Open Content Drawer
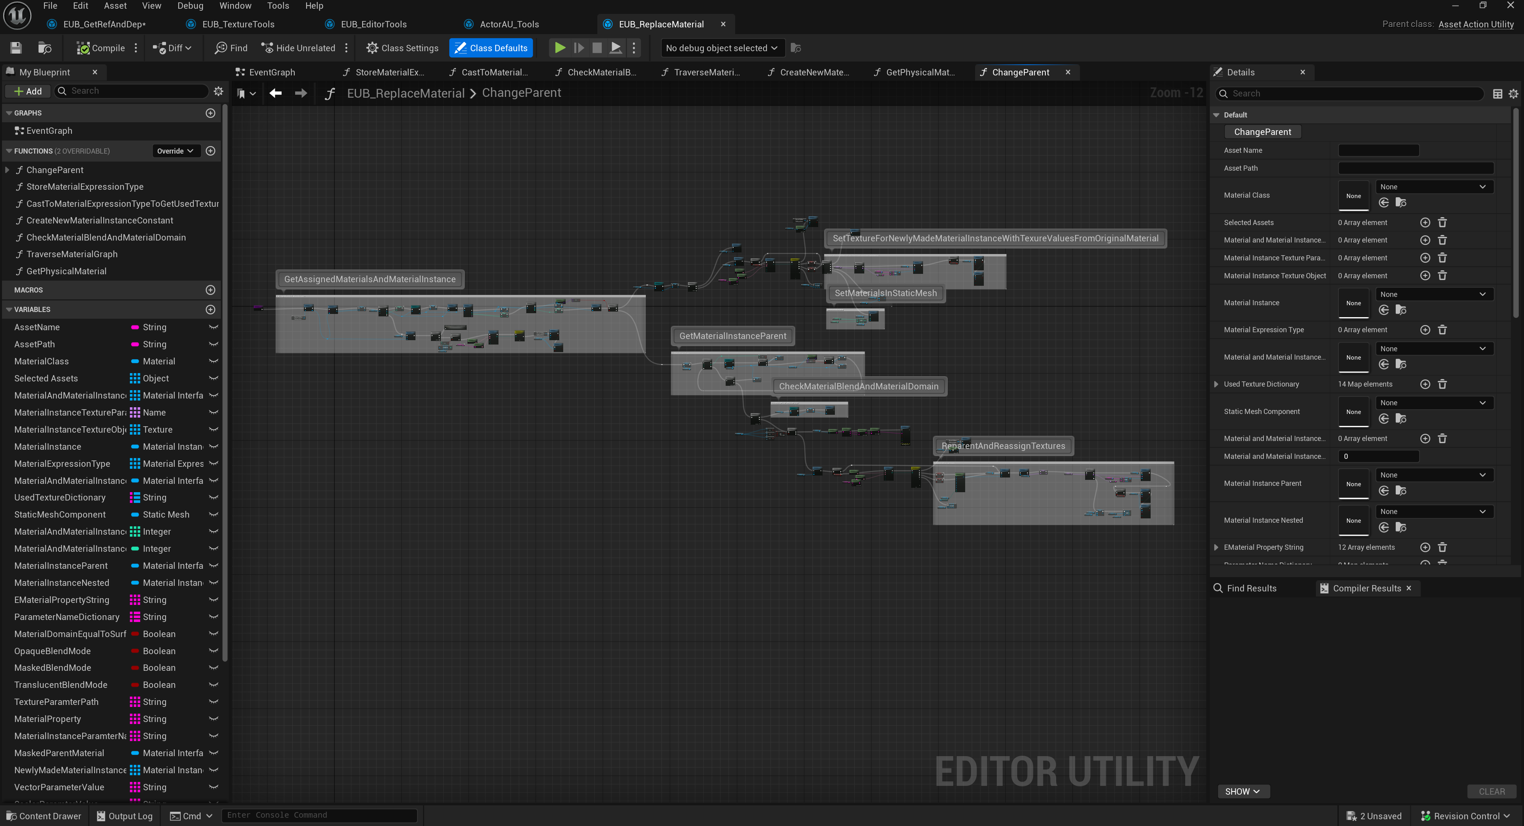 tap(44, 816)
